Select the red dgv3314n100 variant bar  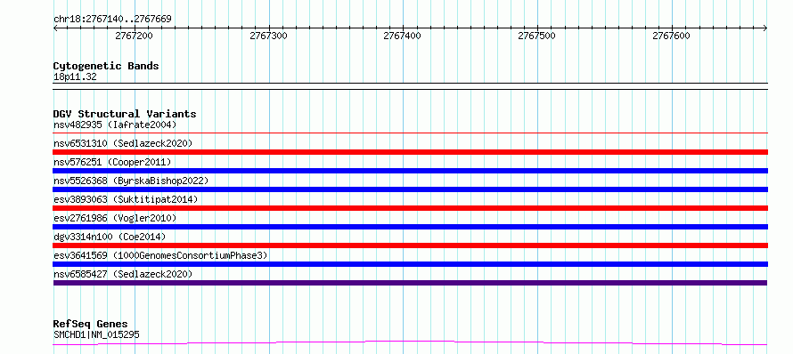[410, 245]
